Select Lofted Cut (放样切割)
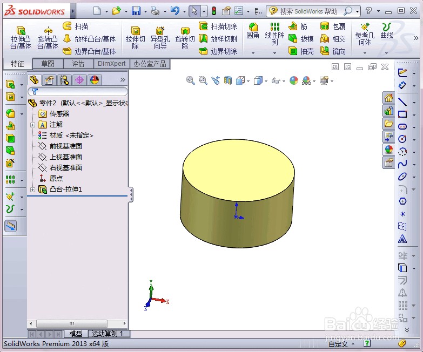The width and height of the screenshot is (423, 352). (218, 39)
